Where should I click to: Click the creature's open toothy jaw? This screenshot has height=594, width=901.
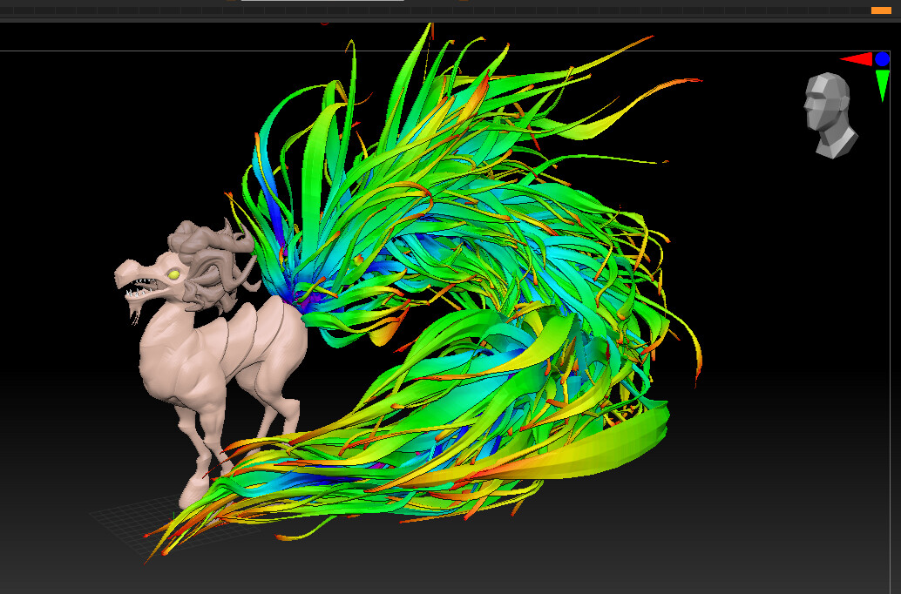tap(139, 287)
